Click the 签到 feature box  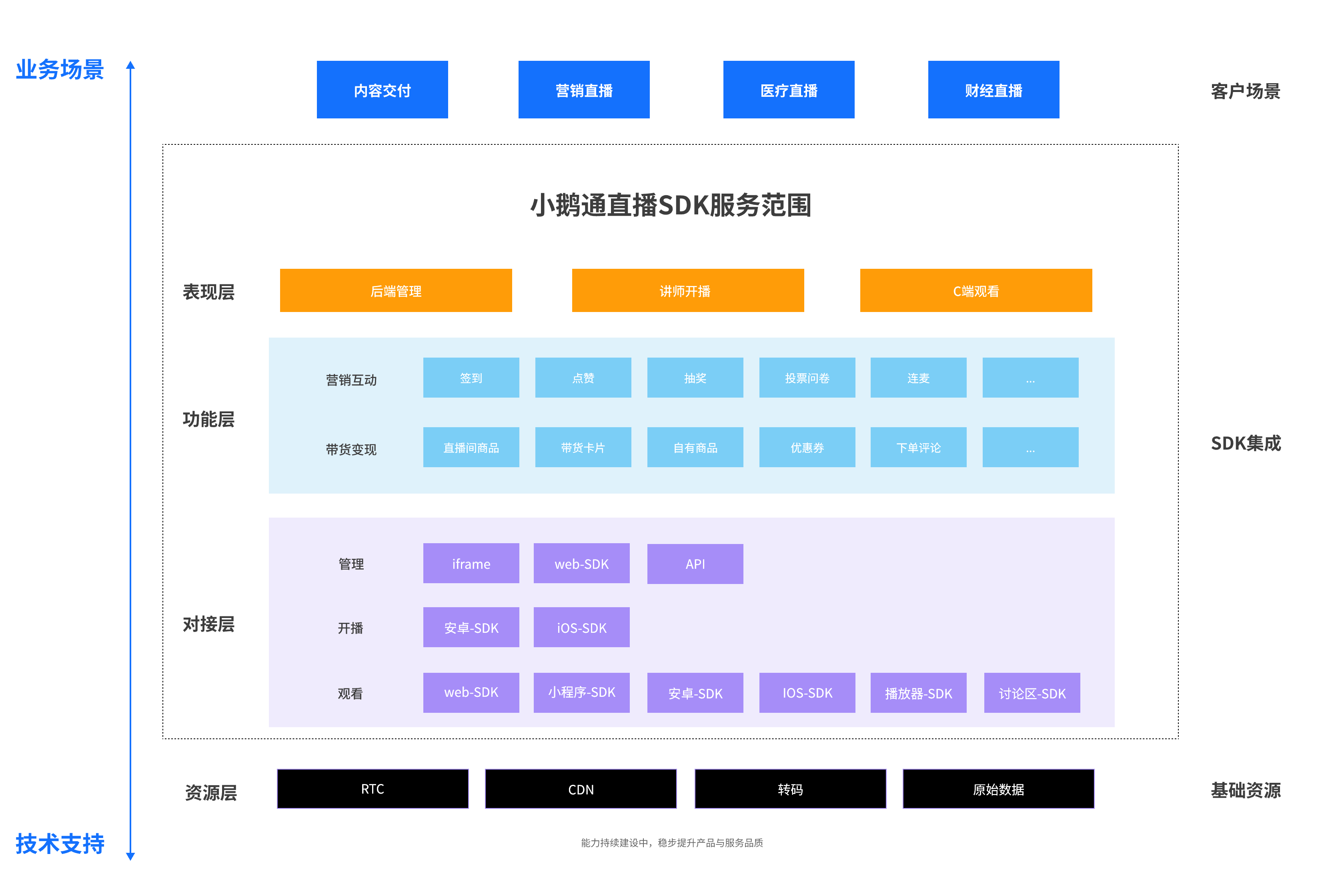pos(471,378)
